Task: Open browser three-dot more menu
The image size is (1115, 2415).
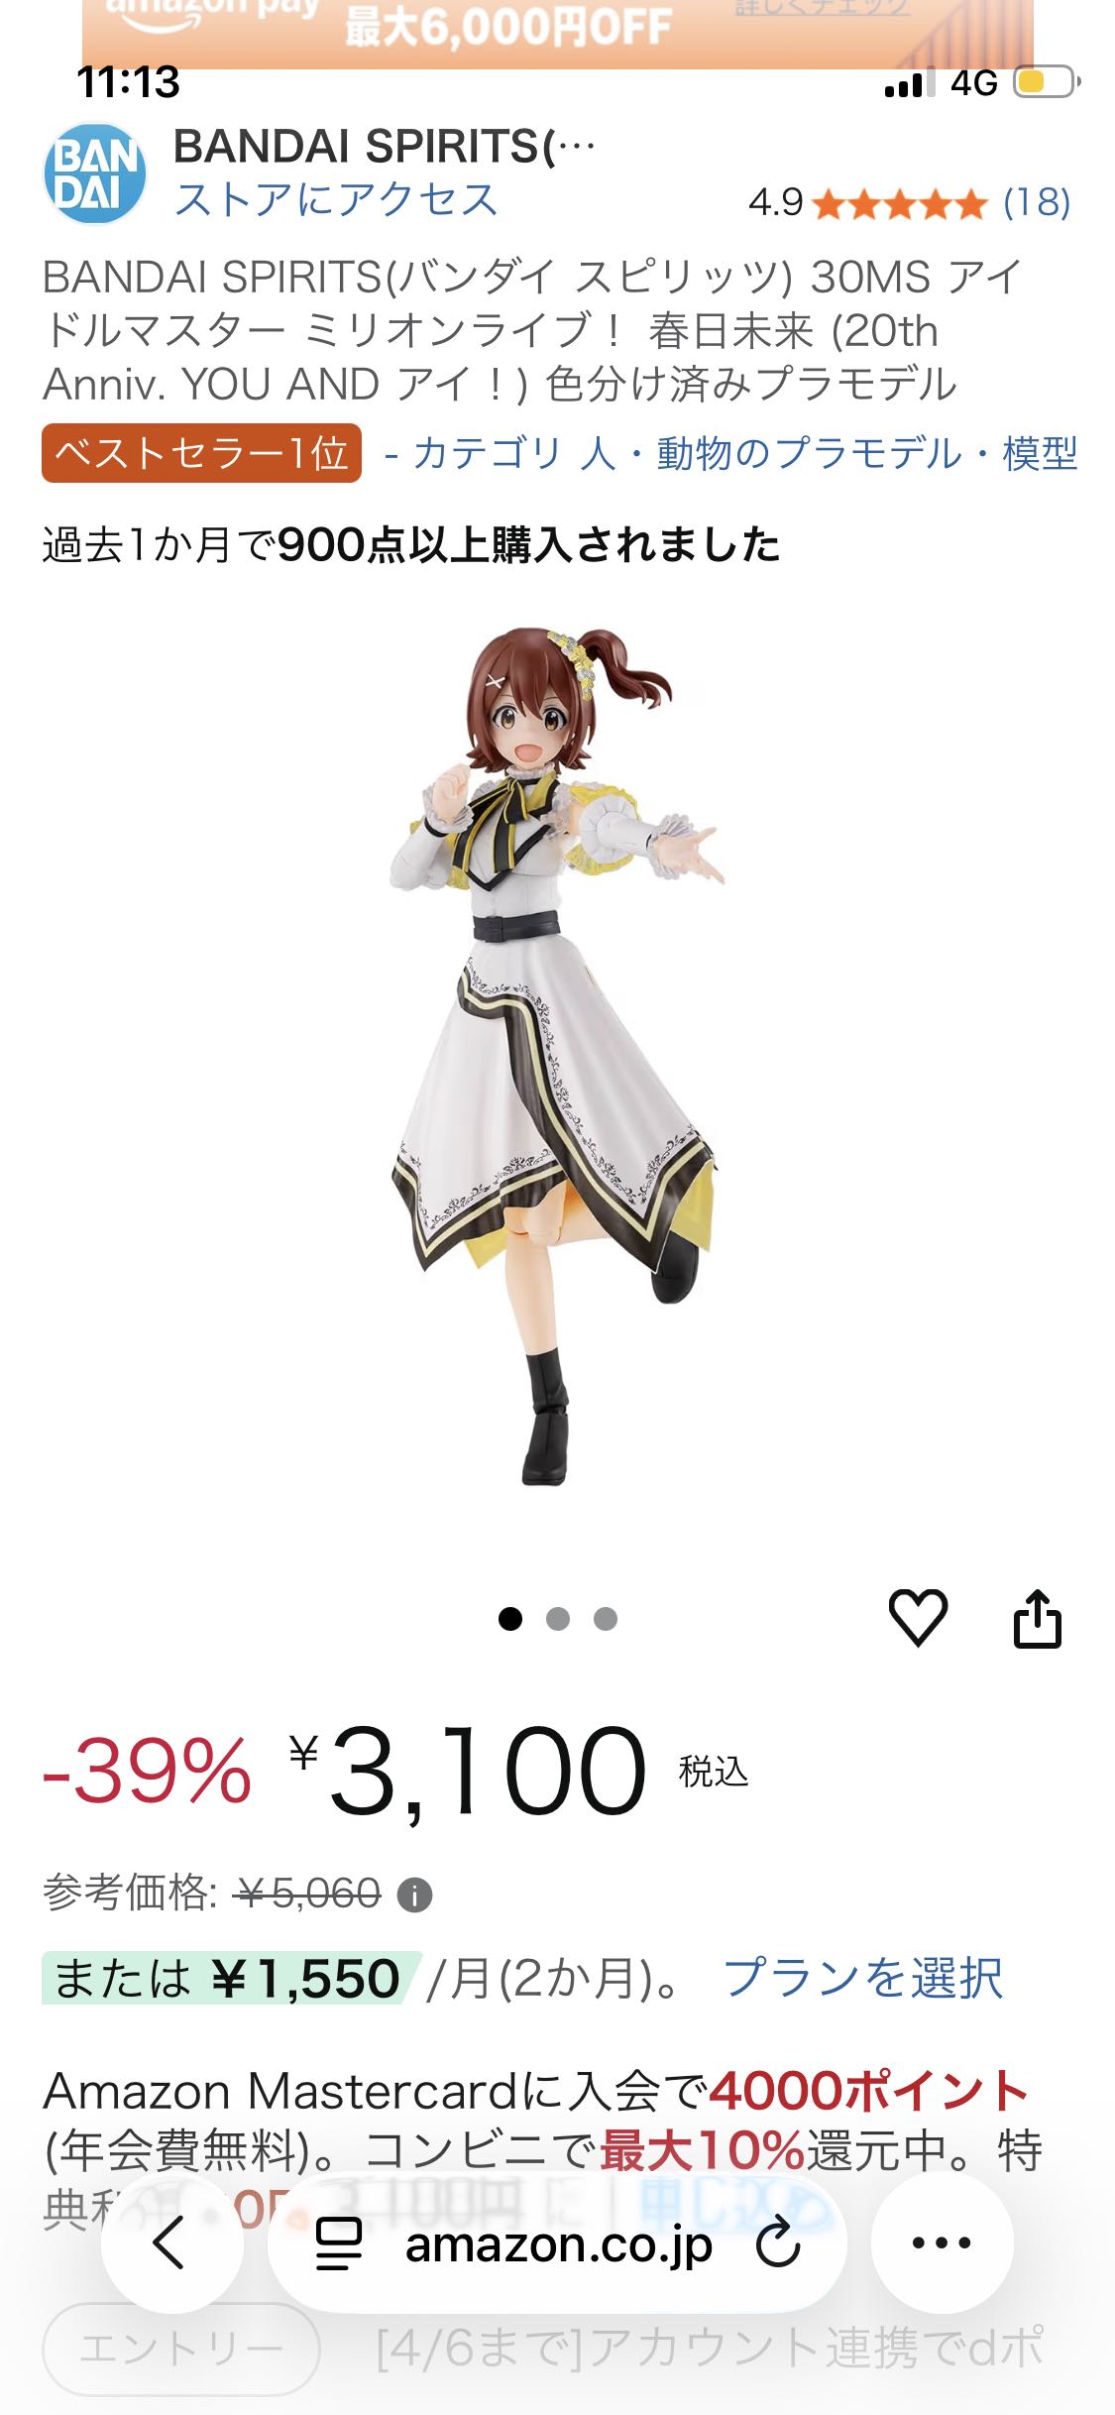Action: pyautogui.click(x=942, y=2242)
